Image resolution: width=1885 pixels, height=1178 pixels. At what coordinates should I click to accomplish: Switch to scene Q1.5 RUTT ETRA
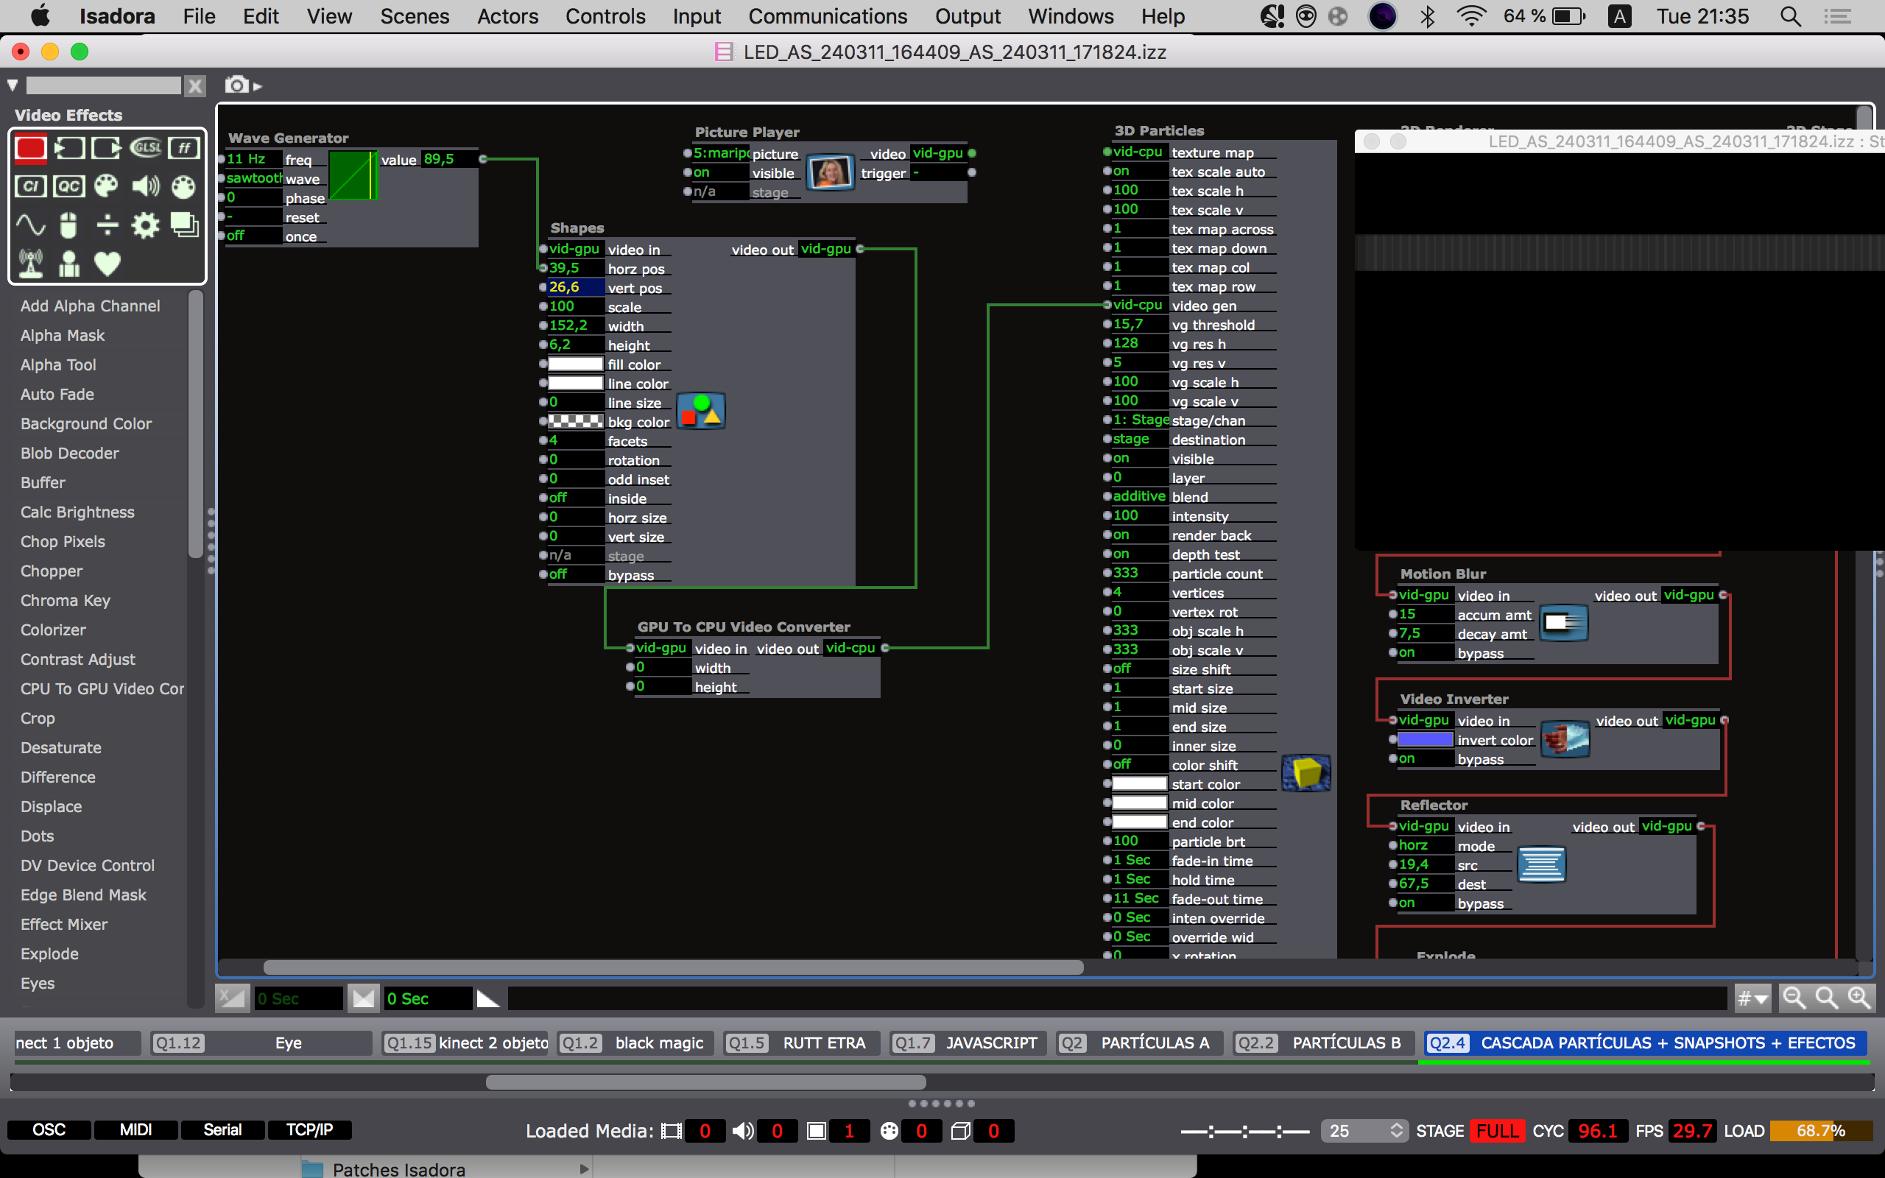point(803,1043)
